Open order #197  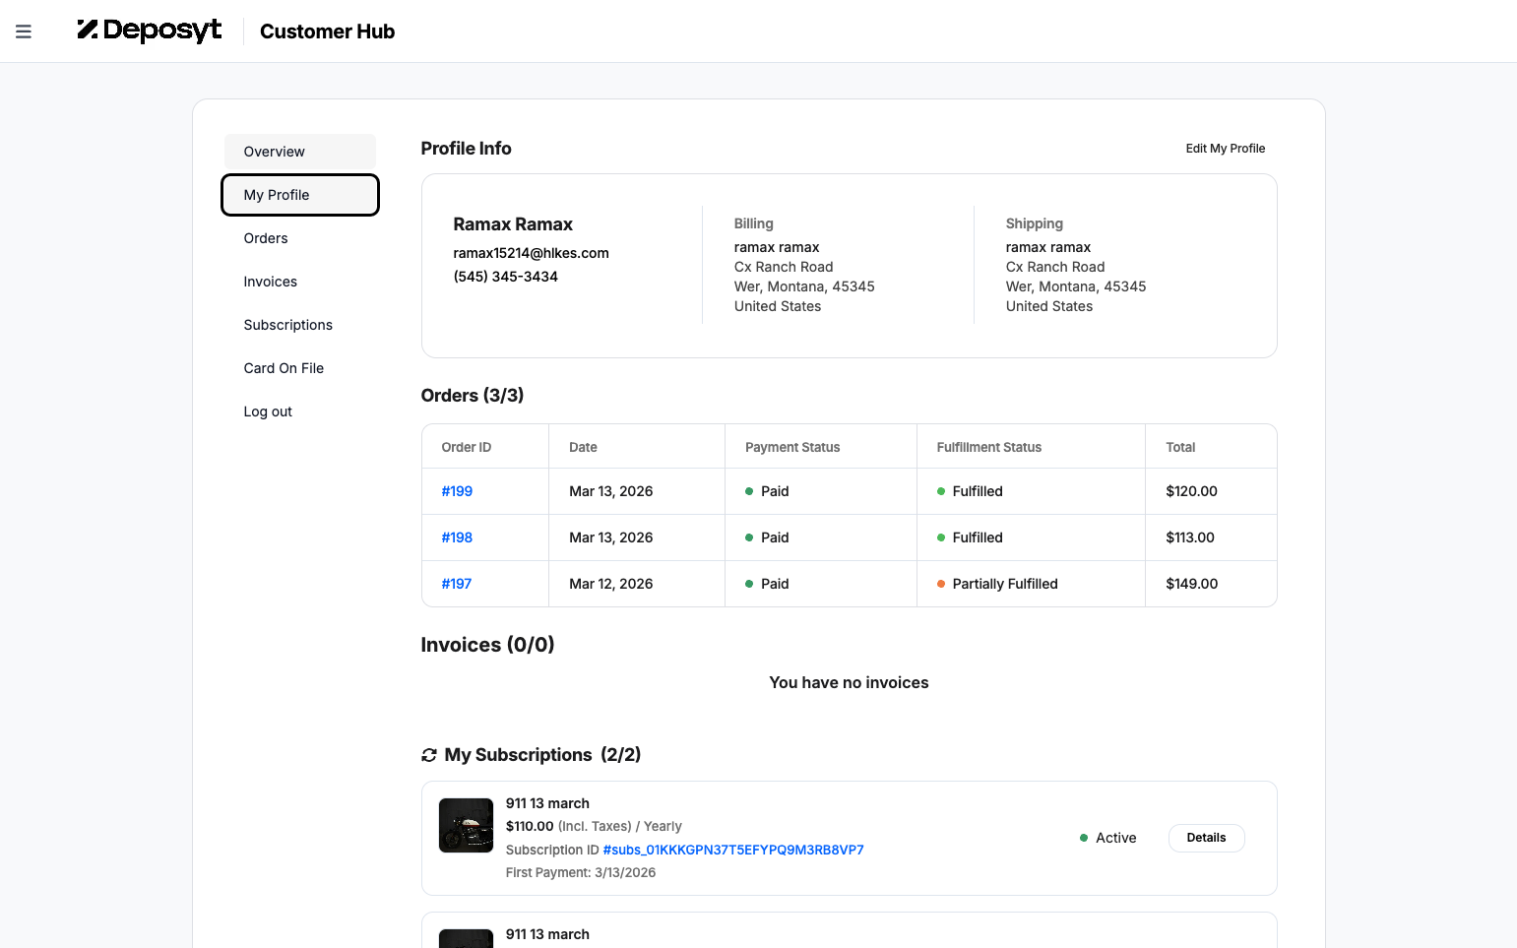[x=457, y=584]
